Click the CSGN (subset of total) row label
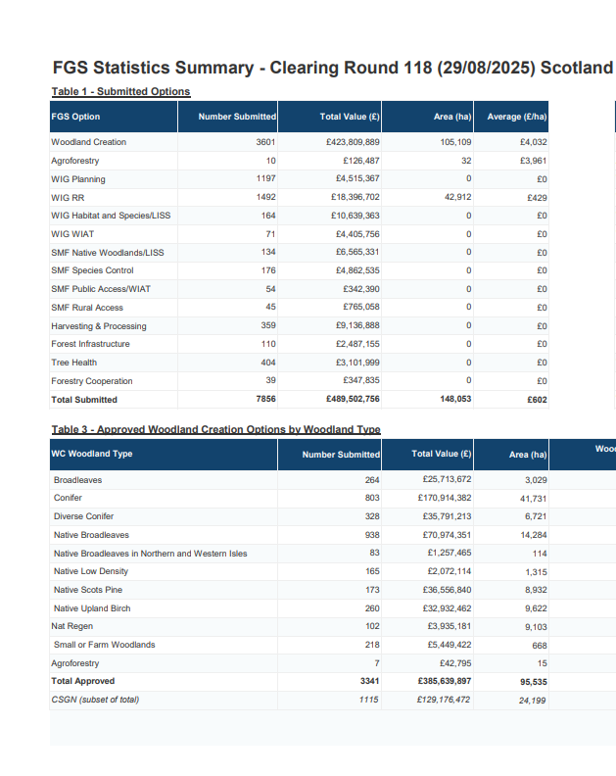616x776 pixels. 95,700
